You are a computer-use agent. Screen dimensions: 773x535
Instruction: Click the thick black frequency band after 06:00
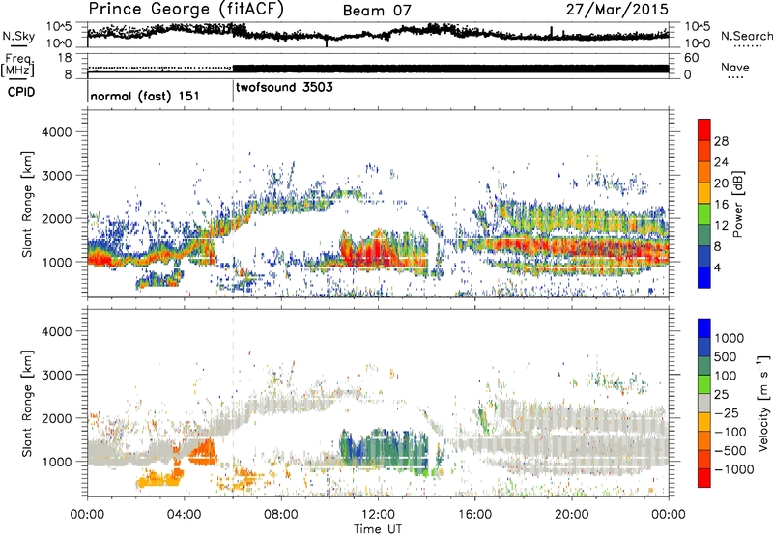pos(451,69)
